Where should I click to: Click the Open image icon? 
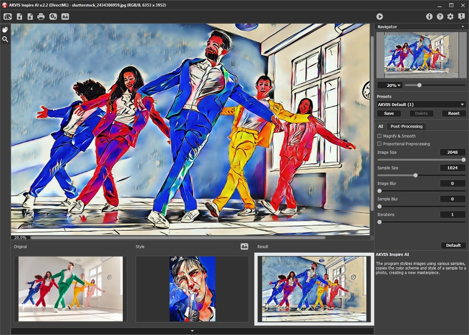point(19,17)
